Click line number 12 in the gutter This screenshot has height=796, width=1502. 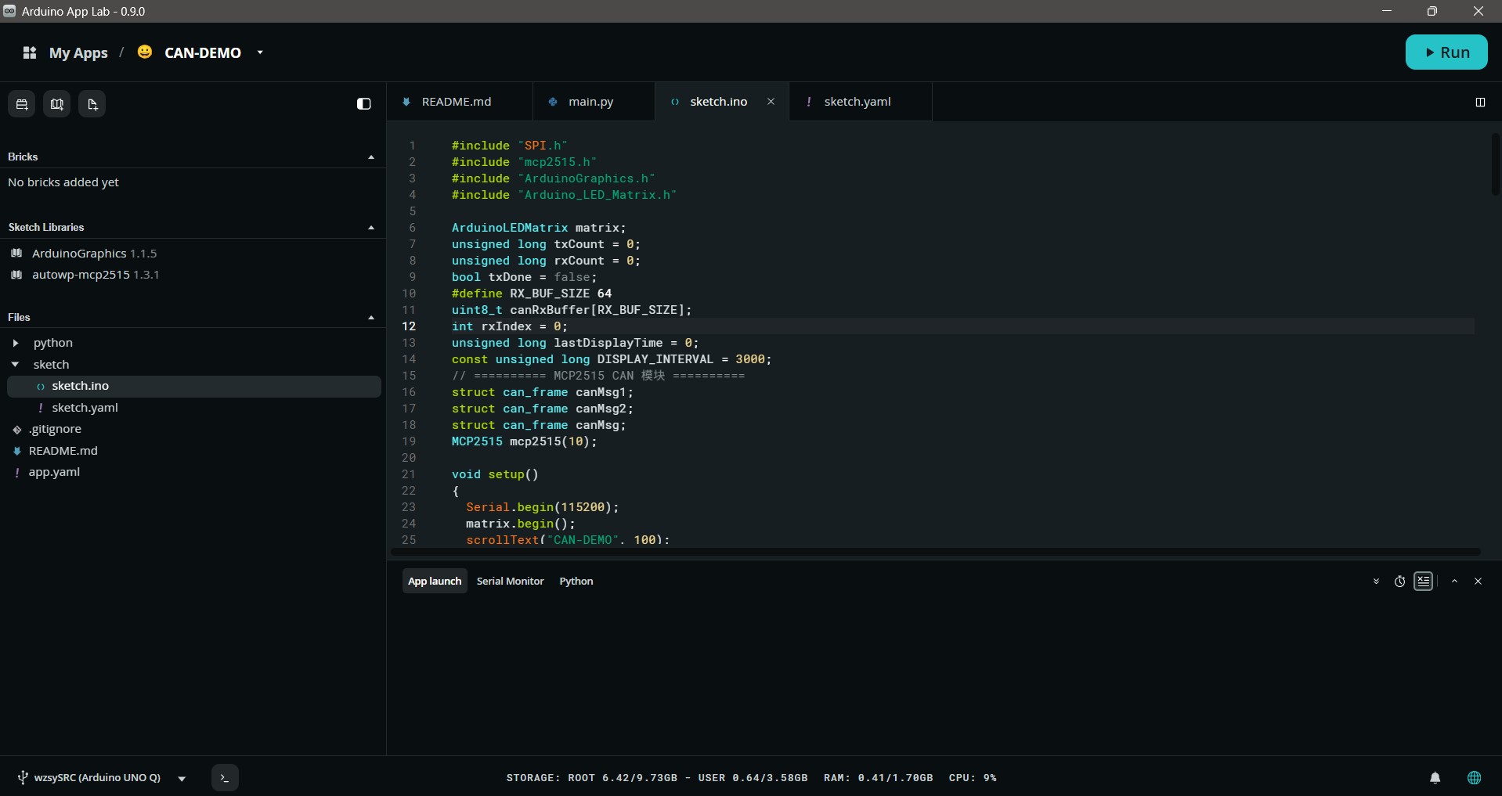409,326
